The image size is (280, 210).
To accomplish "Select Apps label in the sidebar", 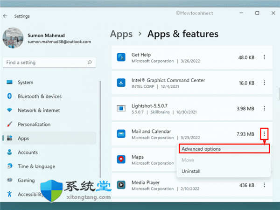I will 23,138.
